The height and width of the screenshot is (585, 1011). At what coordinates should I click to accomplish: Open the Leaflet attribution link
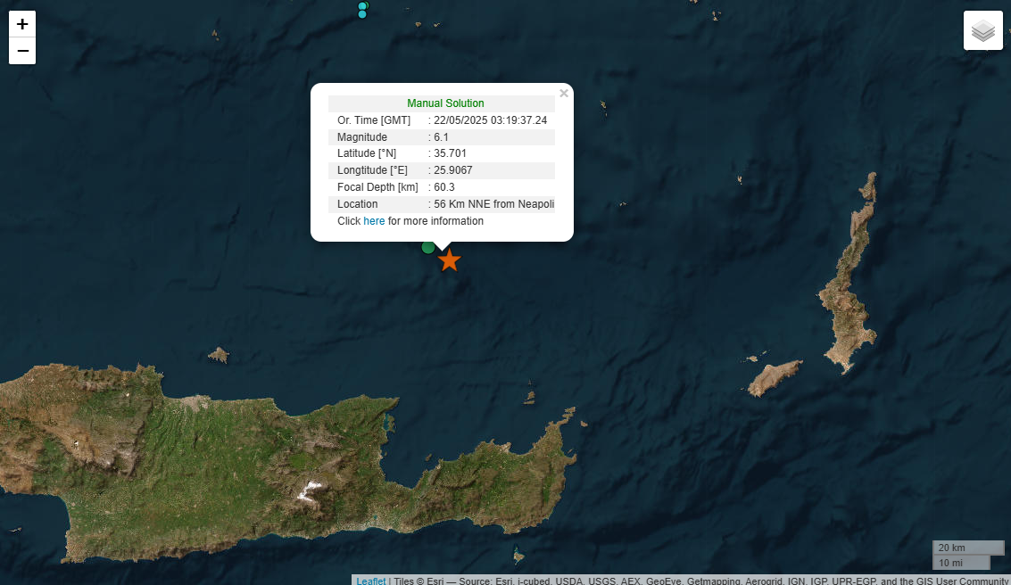point(370,581)
